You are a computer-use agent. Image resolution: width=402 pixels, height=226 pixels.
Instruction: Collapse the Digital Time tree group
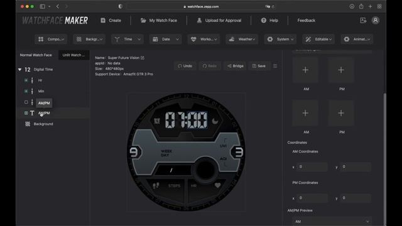click(x=19, y=70)
